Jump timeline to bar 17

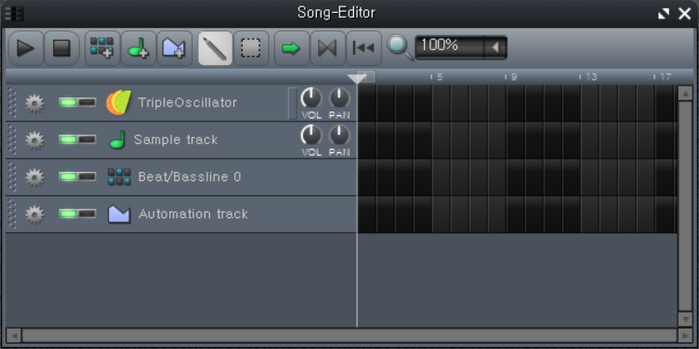(x=666, y=77)
